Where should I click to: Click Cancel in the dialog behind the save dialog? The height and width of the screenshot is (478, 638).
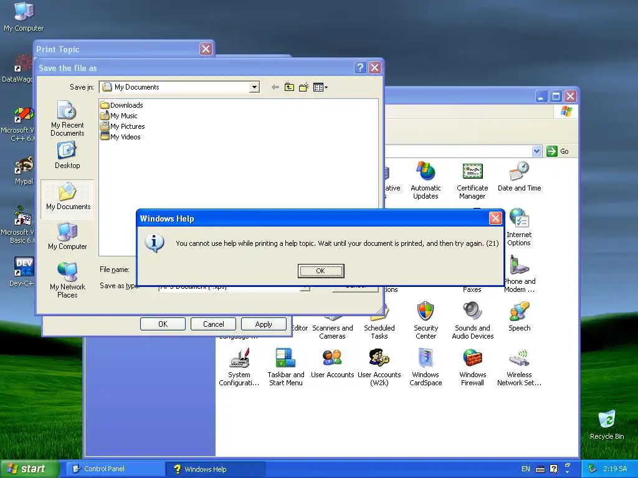(213, 324)
